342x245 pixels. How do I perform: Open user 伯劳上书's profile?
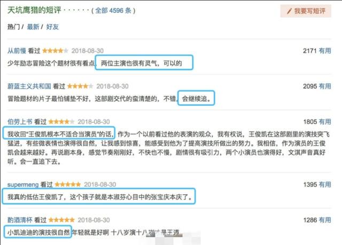(x=20, y=122)
